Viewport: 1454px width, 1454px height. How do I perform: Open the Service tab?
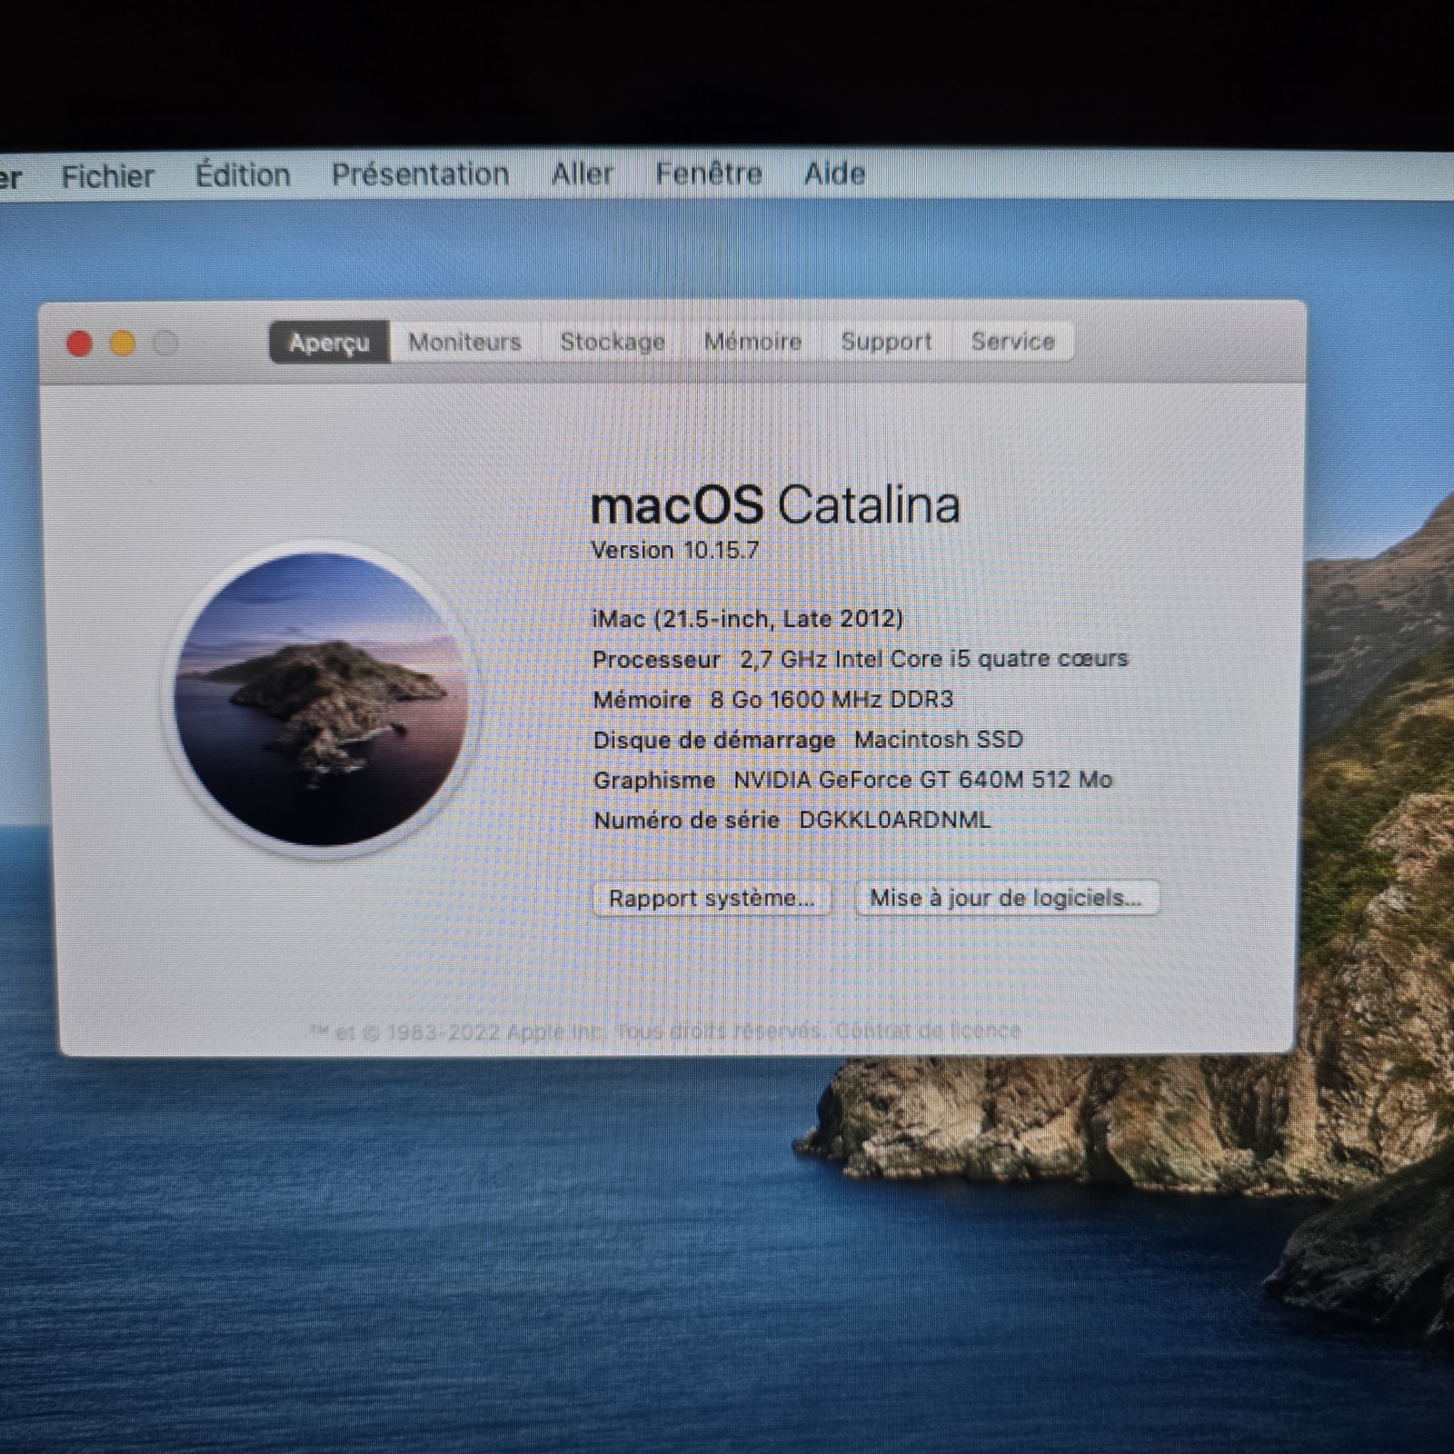pos(1012,343)
